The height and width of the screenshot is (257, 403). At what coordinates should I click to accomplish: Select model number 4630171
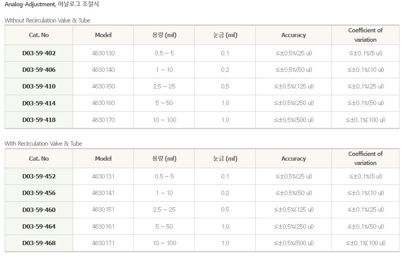coord(103,243)
